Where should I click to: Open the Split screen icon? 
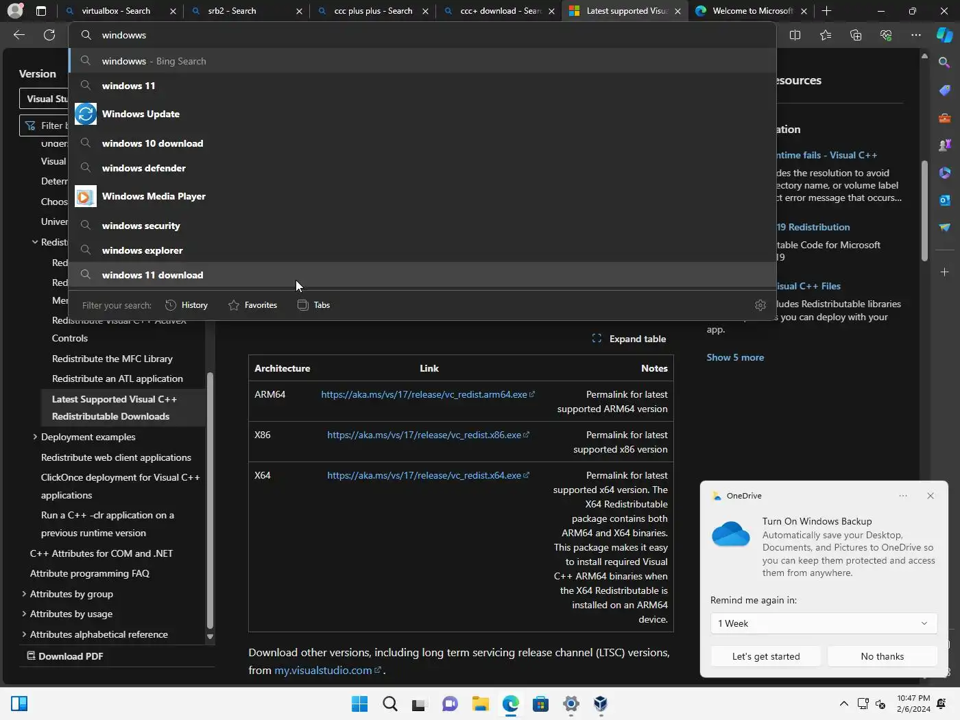795,35
